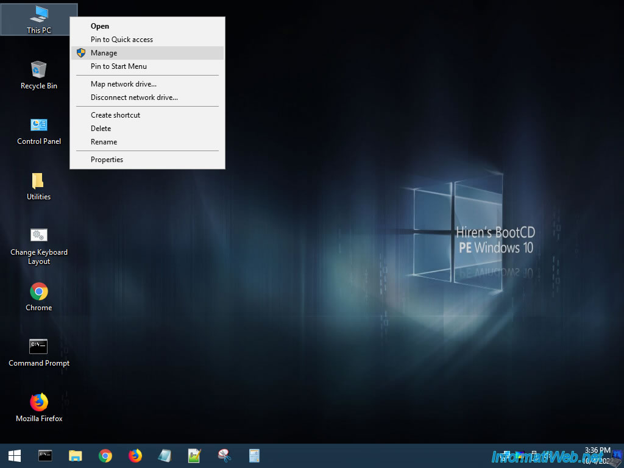Select the Change Keyboard Layout desktop icon
The width and height of the screenshot is (624, 468).
tap(39, 246)
